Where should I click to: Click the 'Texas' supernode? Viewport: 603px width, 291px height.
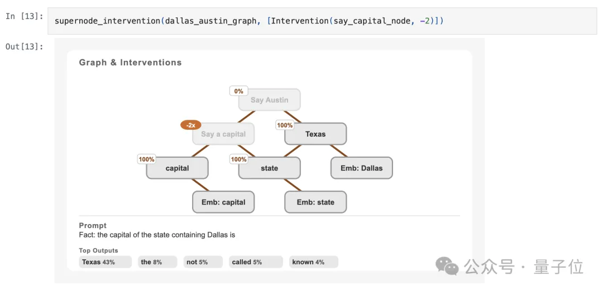pyautogui.click(x=315, y=134)
